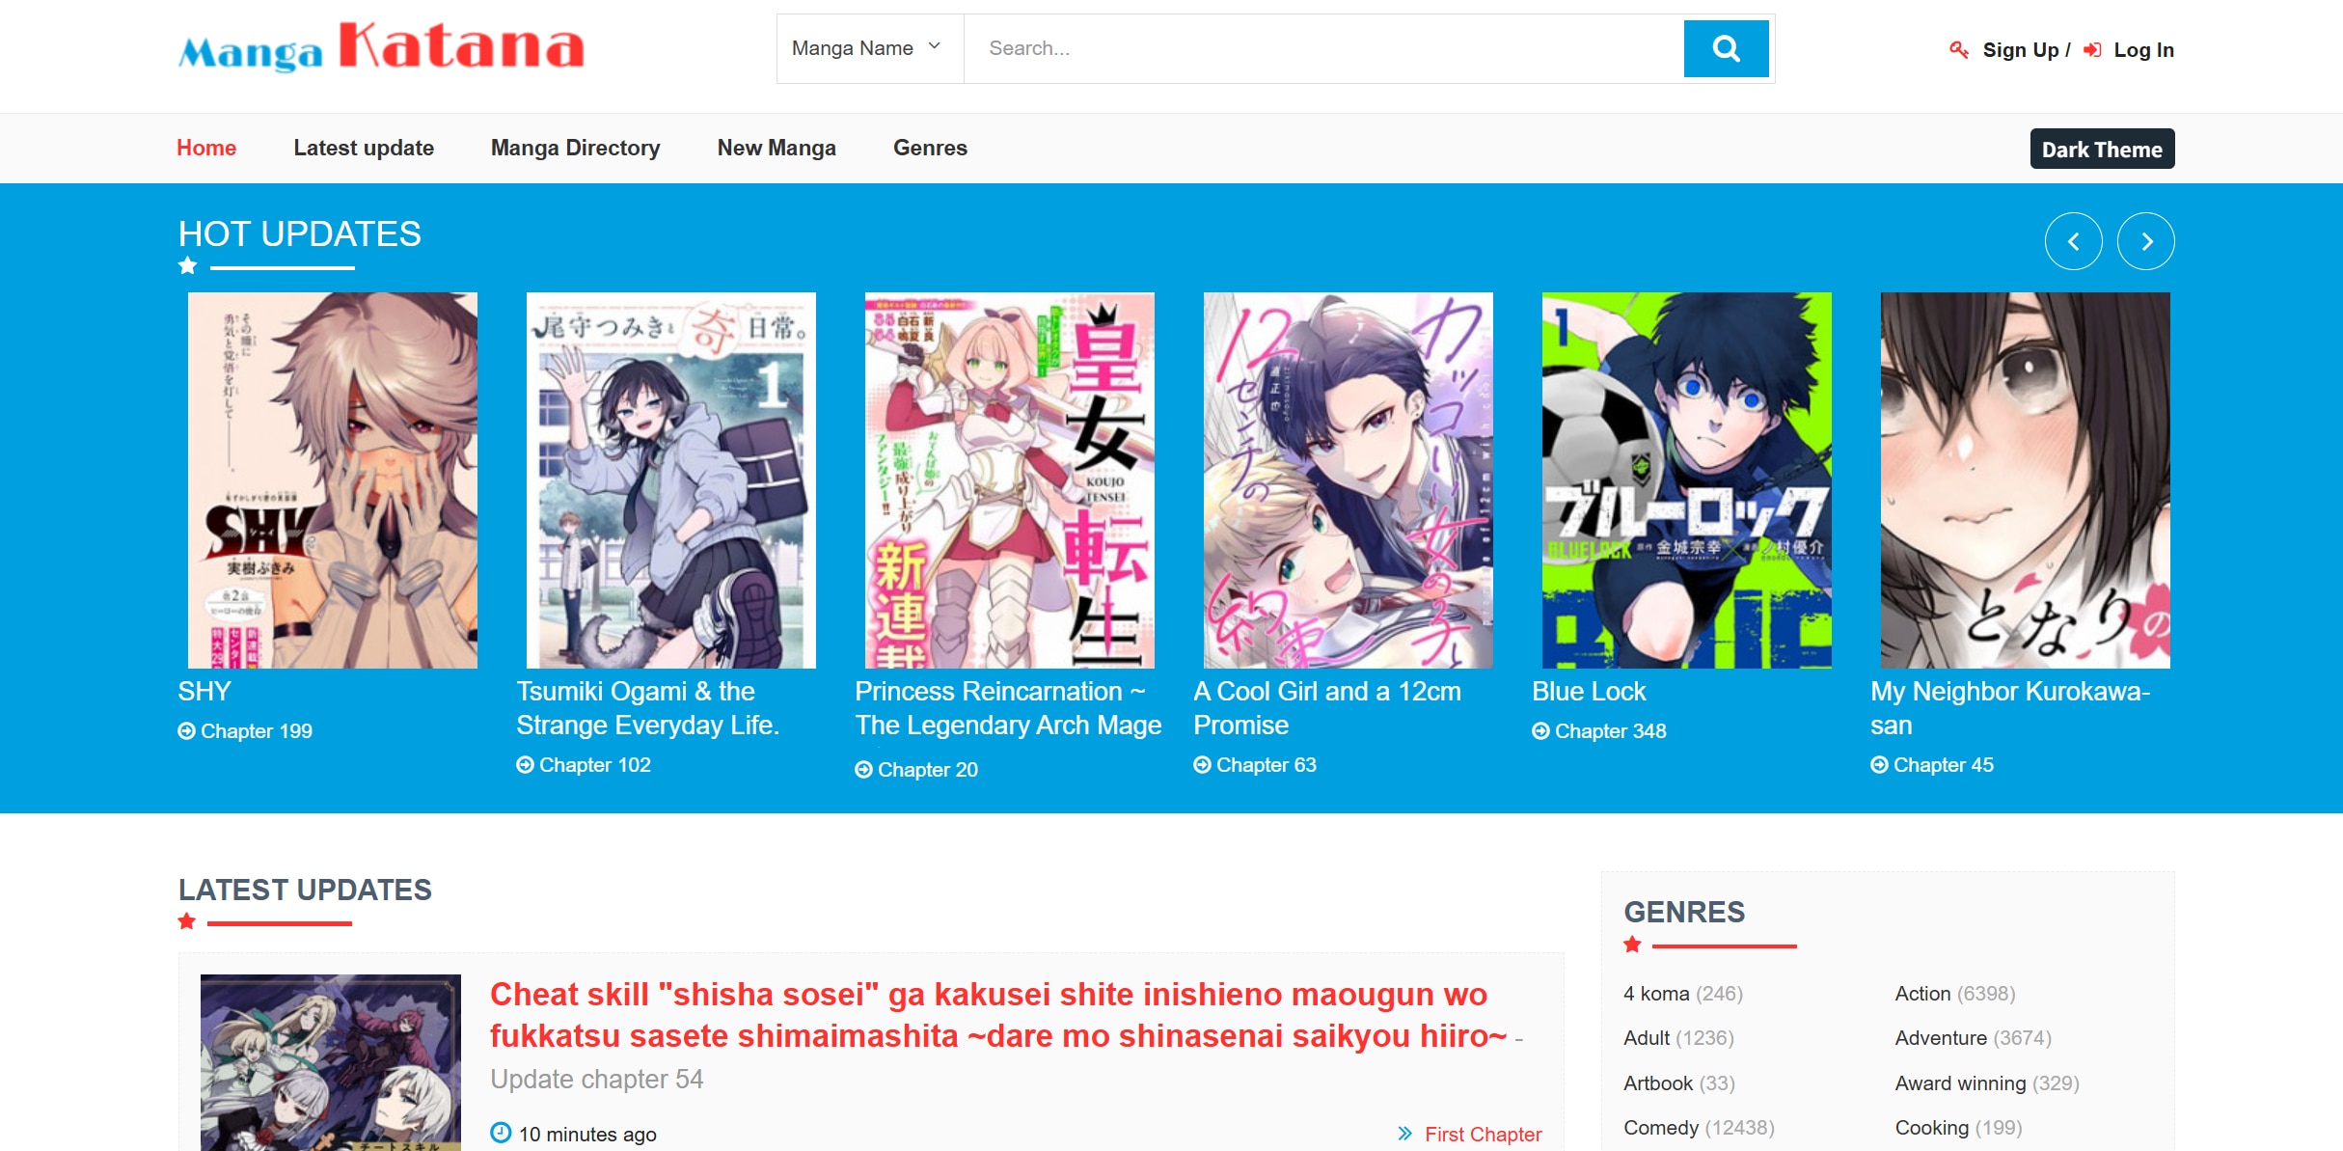Click the SHY cover thumbnail

(x=333, y=480)
